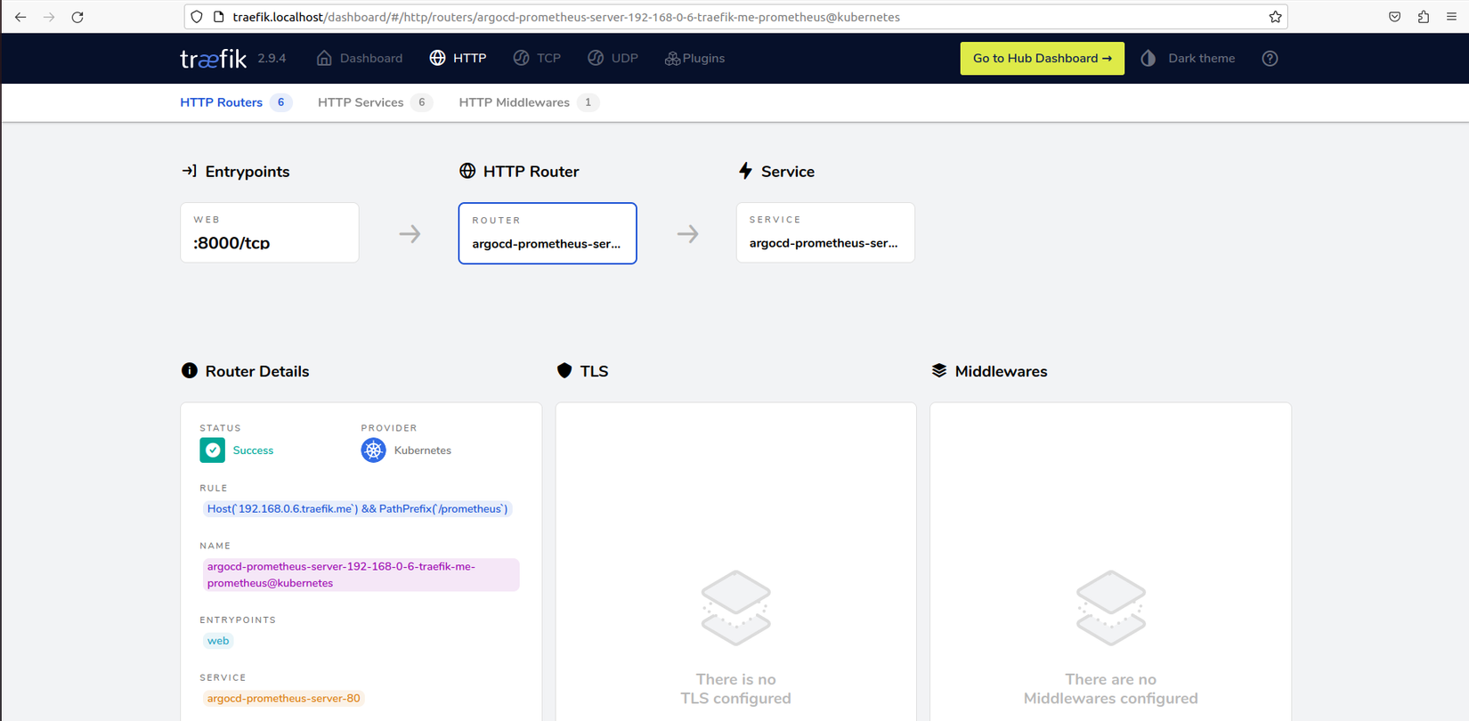Click the Dark theme half-moon icon
This screenshot has height=721, width=1469.
pos(1148,58)
